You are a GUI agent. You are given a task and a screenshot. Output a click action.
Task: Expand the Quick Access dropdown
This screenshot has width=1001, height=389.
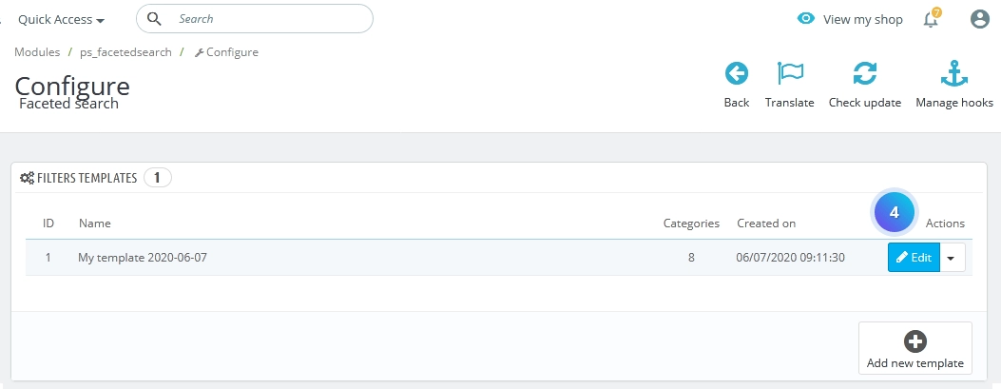pyautogui.click(x=61, y=20)
